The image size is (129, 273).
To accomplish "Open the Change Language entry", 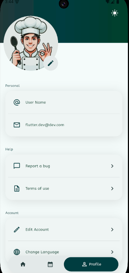I will (64, 252).
